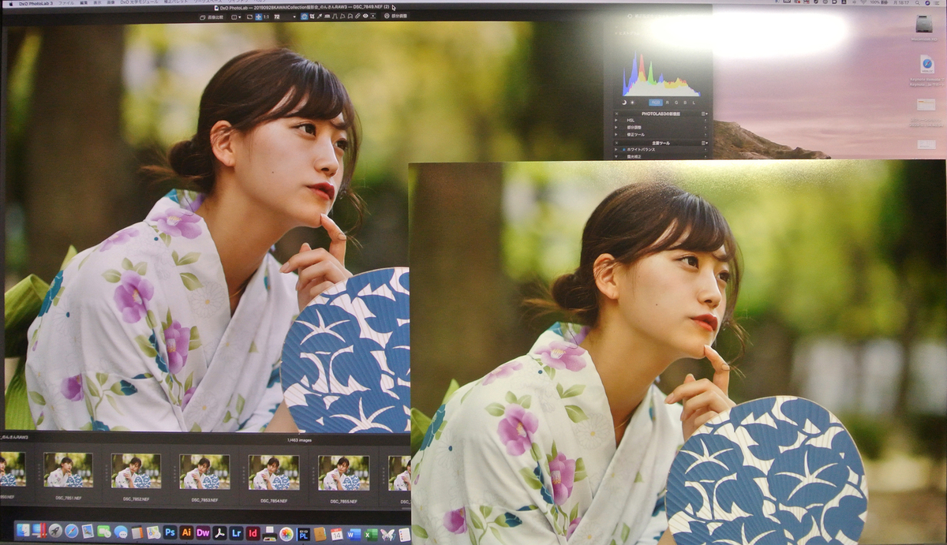Select thumbnail DSC_7855.NEF in filmstrip
Image resolution: width=947 pixels, height=545 pixels.
point(343,472)
